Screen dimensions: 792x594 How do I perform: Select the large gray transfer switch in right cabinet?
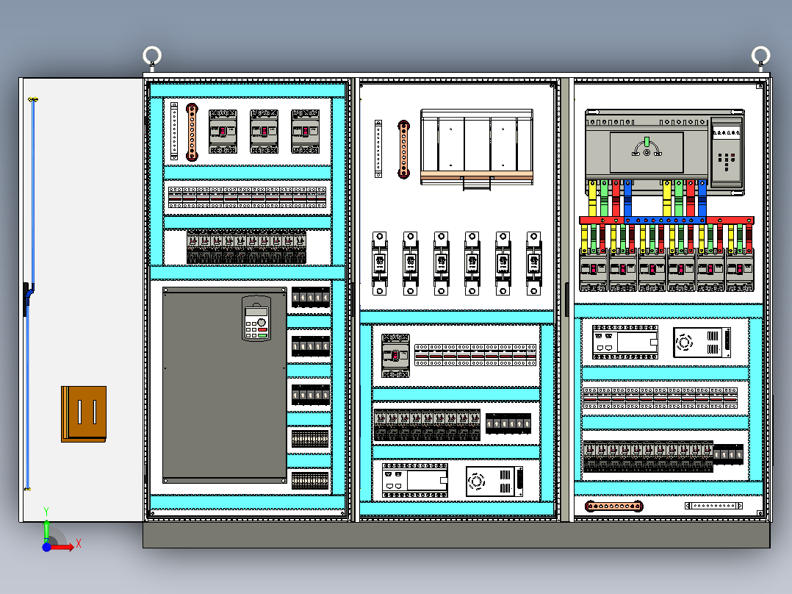[x=665, y=152]
